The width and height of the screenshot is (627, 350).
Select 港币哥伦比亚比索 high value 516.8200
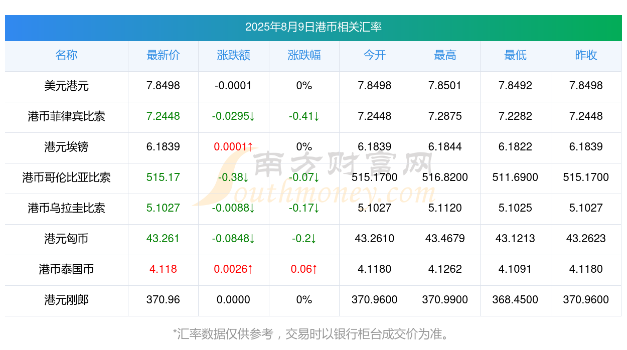click(445, 178)
